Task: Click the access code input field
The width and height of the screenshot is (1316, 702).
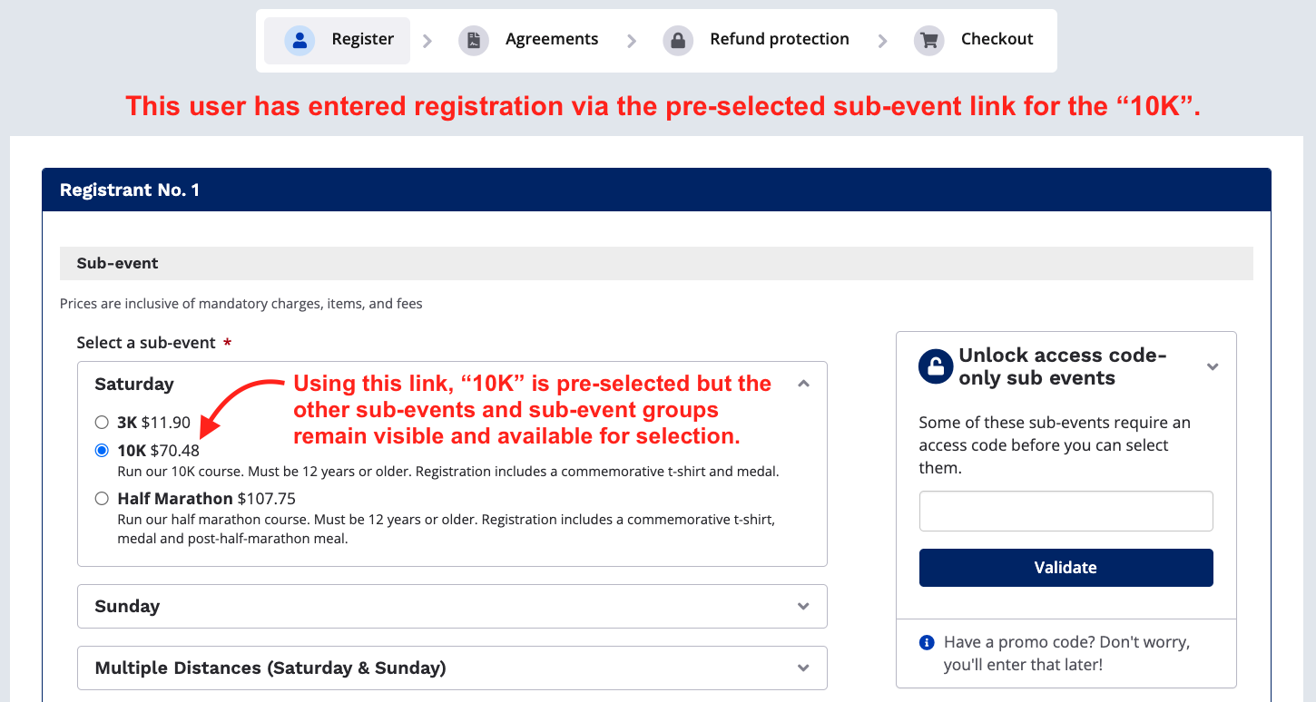Action: click(x=1066, y=512)
